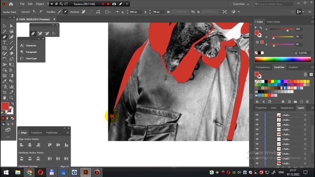Image resolution: width=315 pixels, height=177 pixels.
Task: Select the Rectangle tool
Action: (4, 48)
